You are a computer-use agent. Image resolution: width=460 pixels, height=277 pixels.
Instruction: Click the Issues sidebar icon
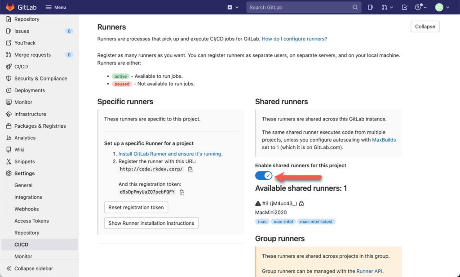[x=9, y=31]
